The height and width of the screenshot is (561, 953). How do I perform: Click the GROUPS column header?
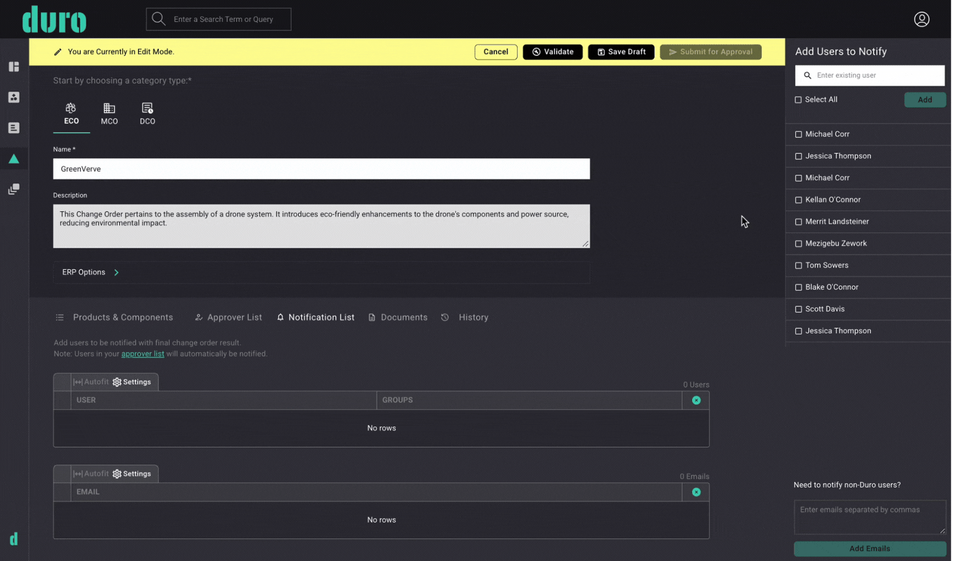click(530, 400)
